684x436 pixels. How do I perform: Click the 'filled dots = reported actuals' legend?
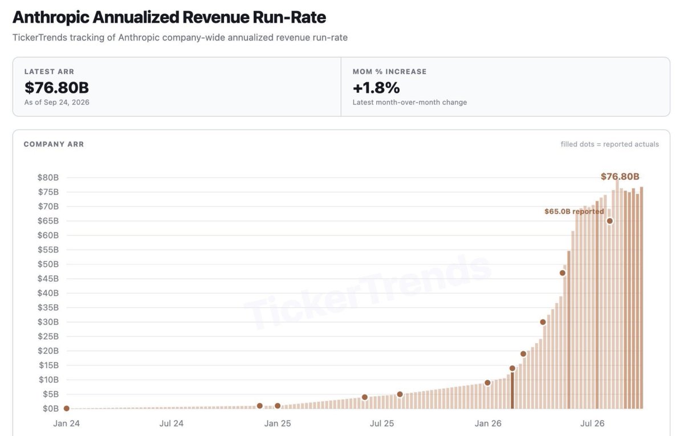(x=609, y=144)
